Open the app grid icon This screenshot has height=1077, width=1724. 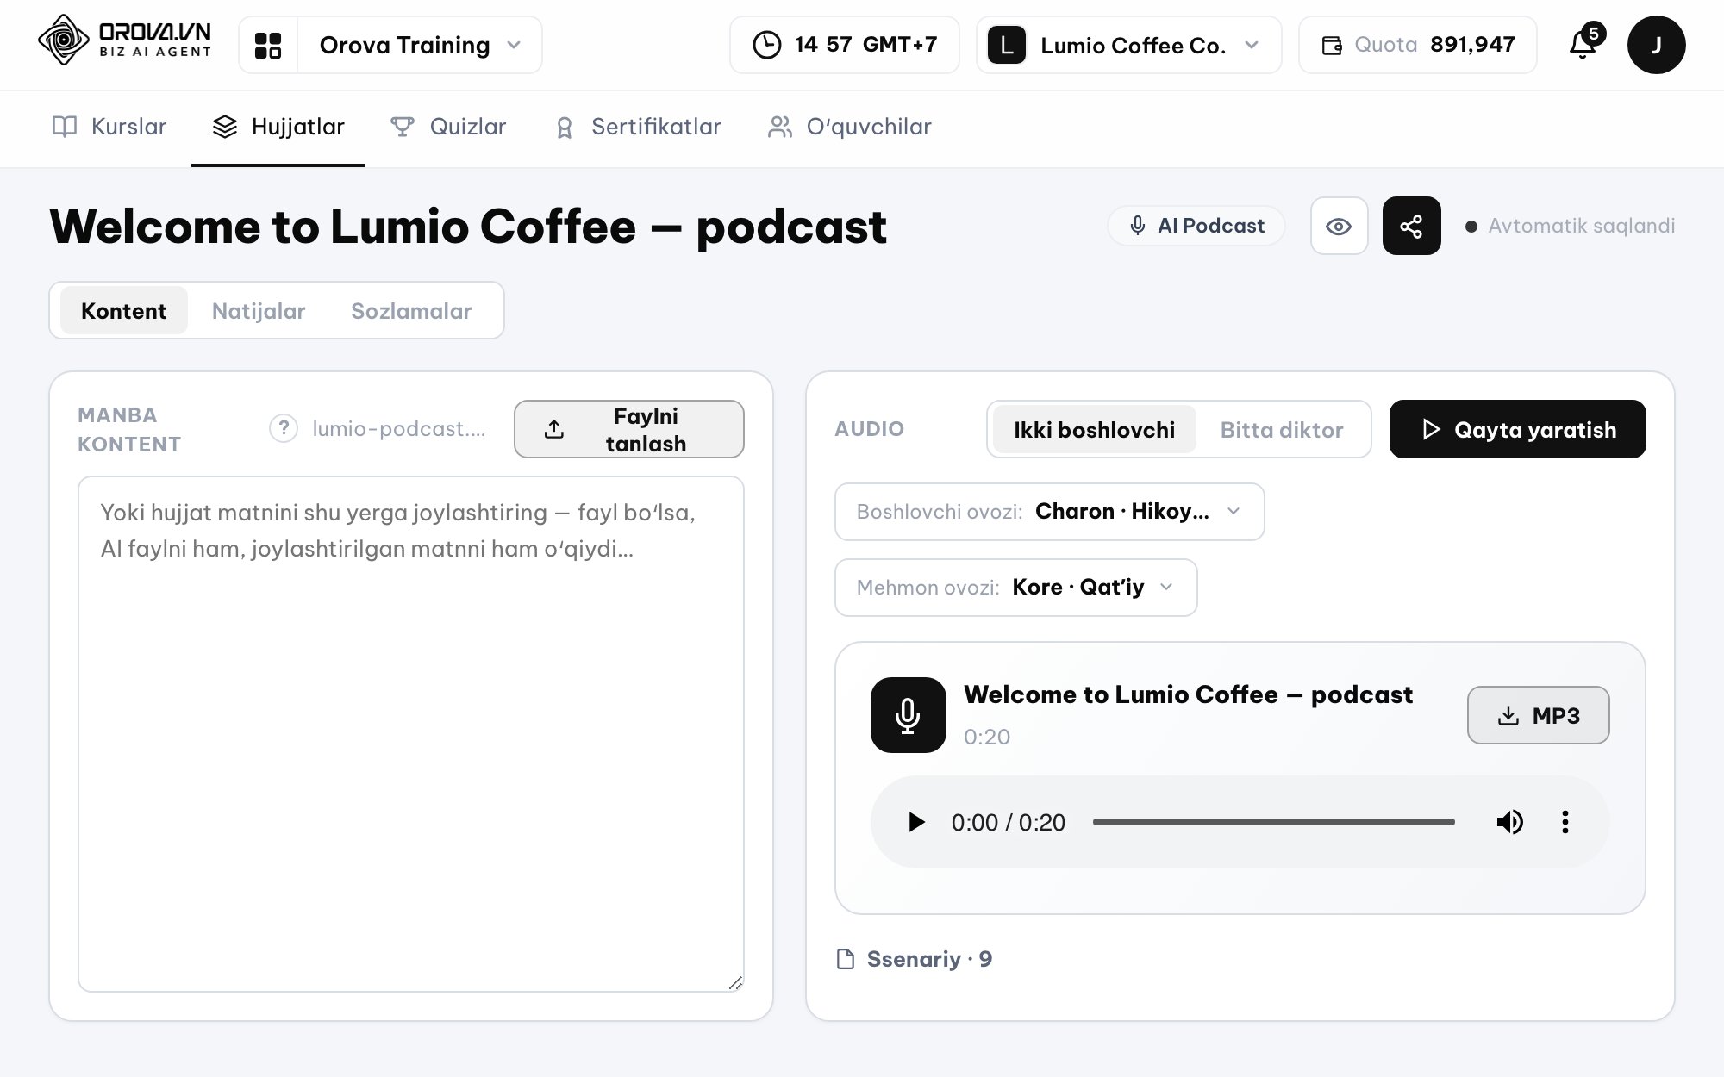tap(268, 45)
